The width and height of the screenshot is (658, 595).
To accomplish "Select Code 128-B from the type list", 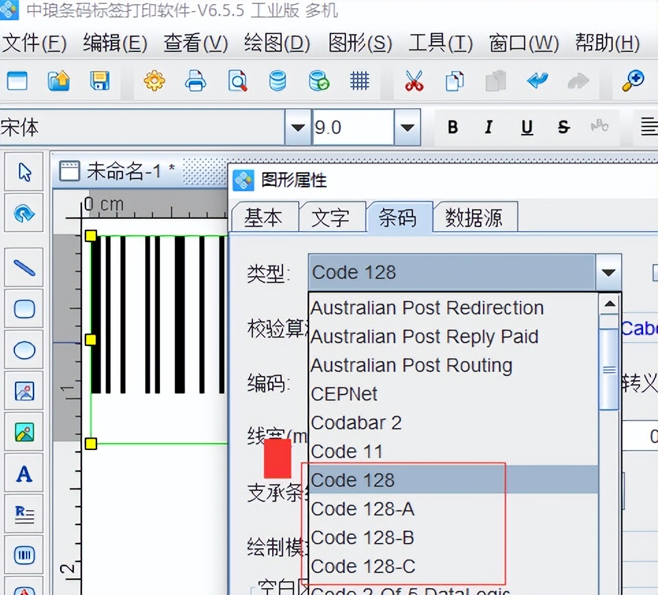I will (x=363, y=538).
